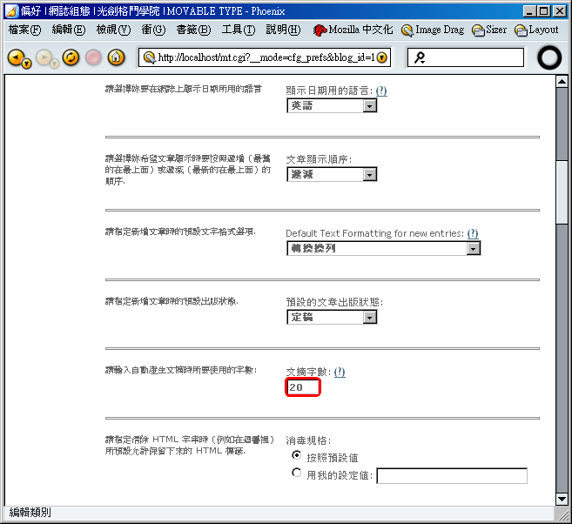Click the Image Drag bookmarklet
The image size is (572, 524).
(x=433, y=30)
